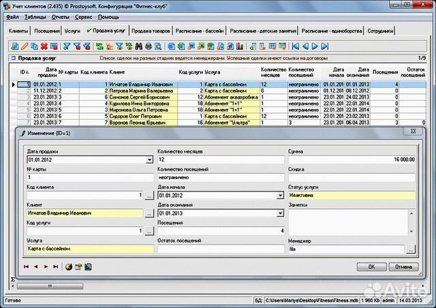Viewport: 436px width, 308px height.
Task: Open the Дата продажи date dropdown
Action: (x=149, y=160)
